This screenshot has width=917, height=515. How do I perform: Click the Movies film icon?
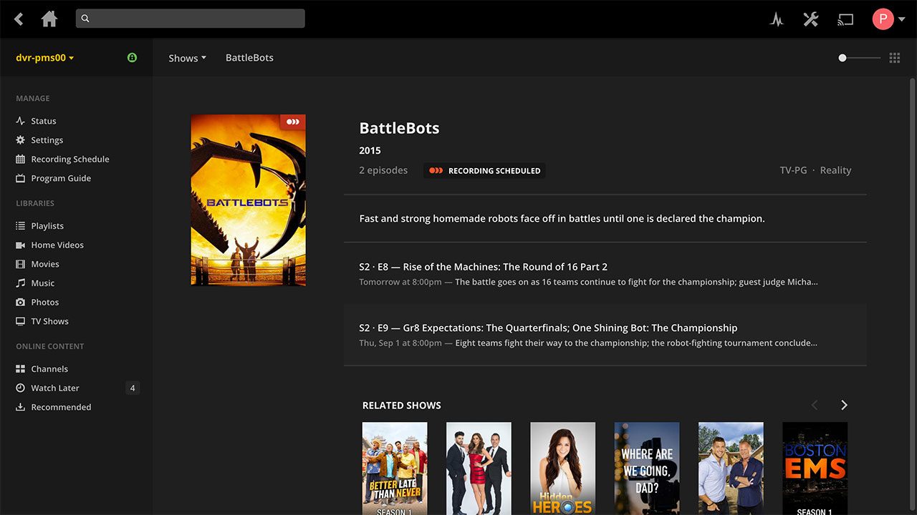20,264
